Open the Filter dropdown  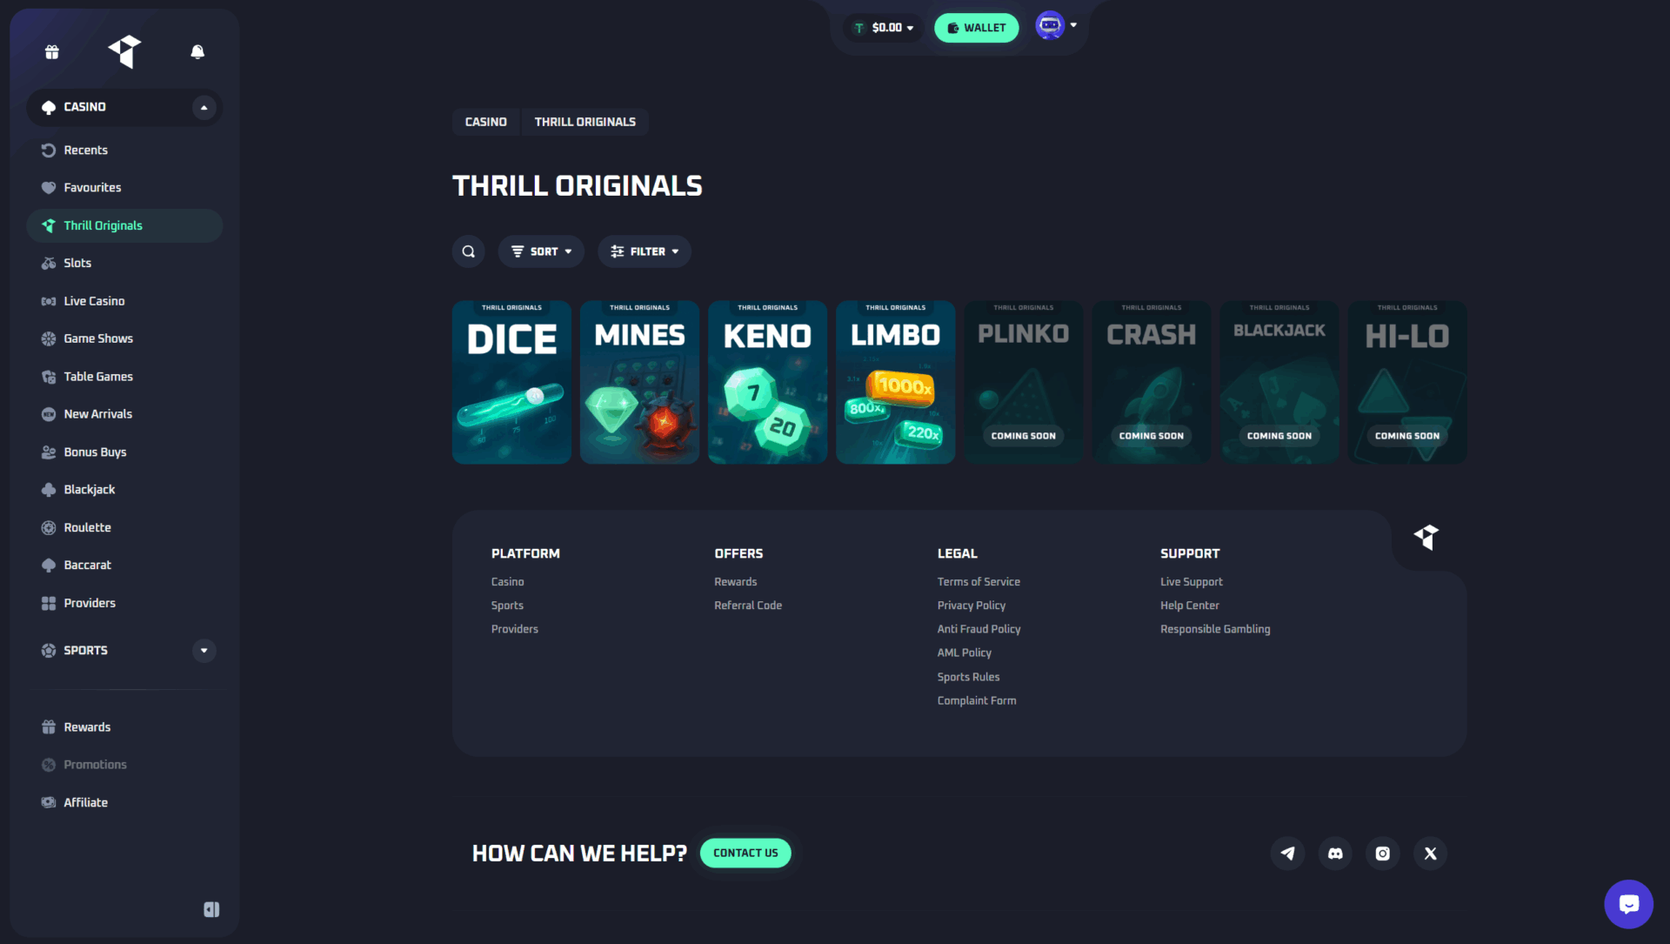click(645, 251)
